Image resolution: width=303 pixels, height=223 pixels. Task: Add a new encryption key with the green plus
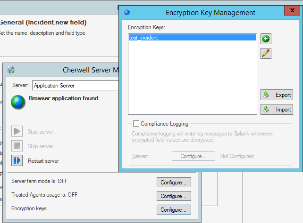coord(266,39)
